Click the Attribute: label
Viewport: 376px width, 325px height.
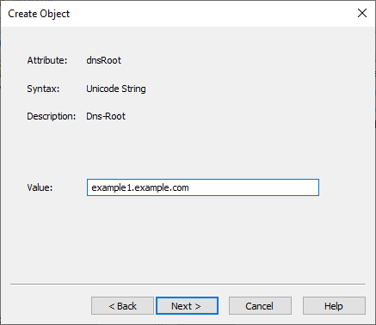pyautogui.click(x=47, y=60)
